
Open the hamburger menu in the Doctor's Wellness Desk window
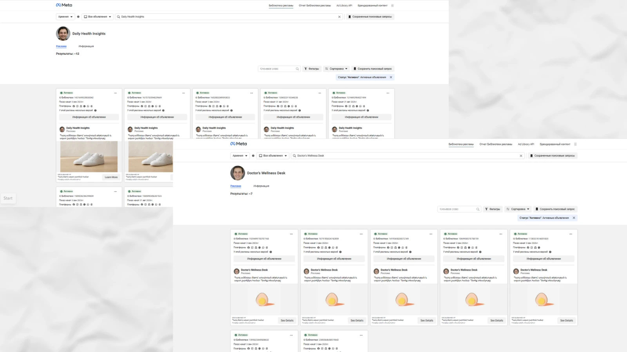[575, 144]
